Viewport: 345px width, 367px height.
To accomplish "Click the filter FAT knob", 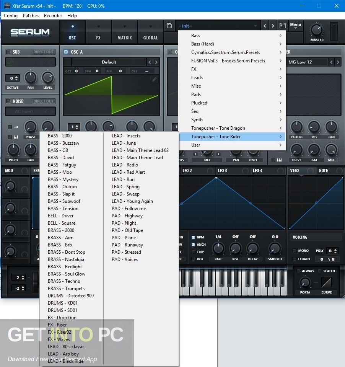I will click(x=314, y=150).
